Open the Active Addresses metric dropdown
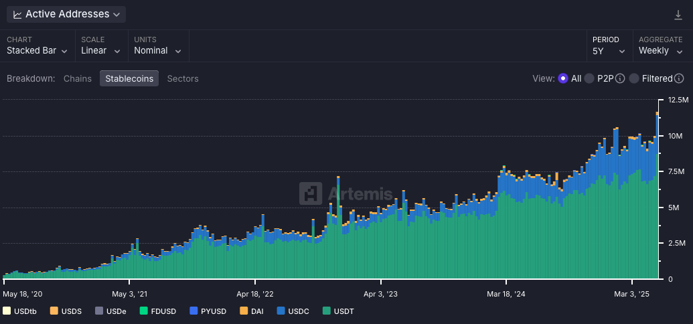693x324 pixels. (x=66, y=14)
